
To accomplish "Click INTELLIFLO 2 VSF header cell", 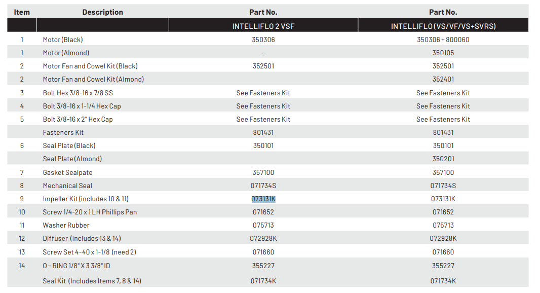I will [263, 26].
